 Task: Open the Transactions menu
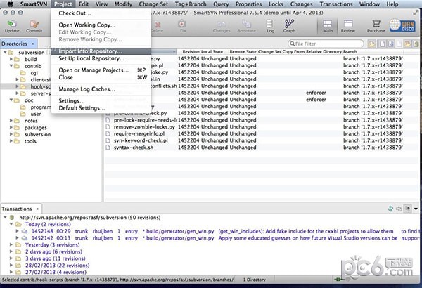(336, 4)
